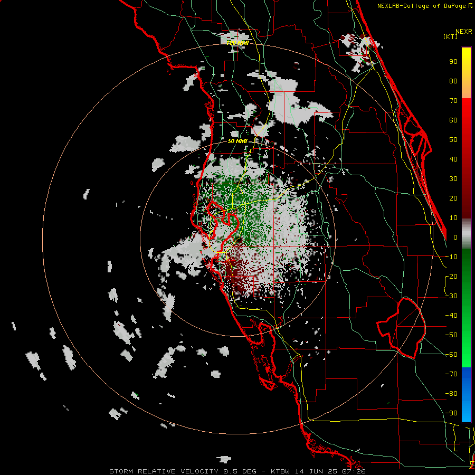The height and width of the screenshot is (475, 475).
Task: Click the positive 40 knot scale label
Action: pyautogui.click(x=453, y=159)
